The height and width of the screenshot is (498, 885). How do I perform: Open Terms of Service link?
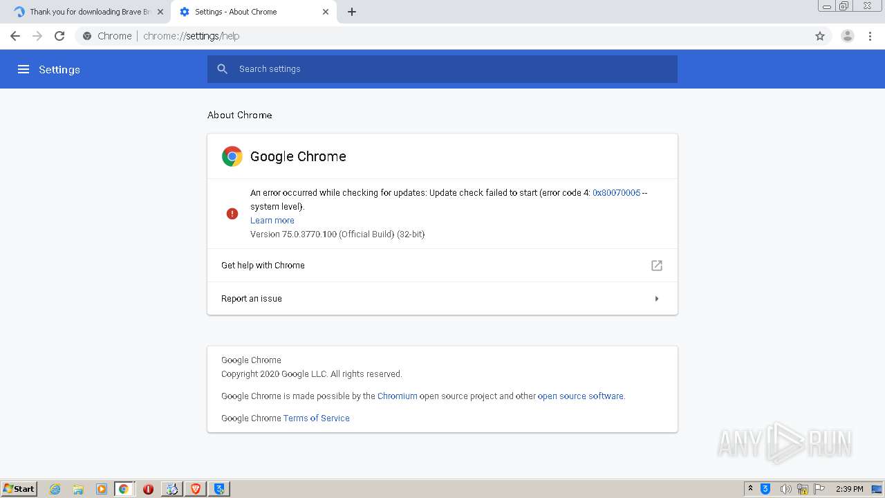click(317, 418)
